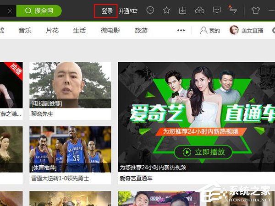
Task: Select the 旅游 channel tab
Action: (x=141, y=31)
